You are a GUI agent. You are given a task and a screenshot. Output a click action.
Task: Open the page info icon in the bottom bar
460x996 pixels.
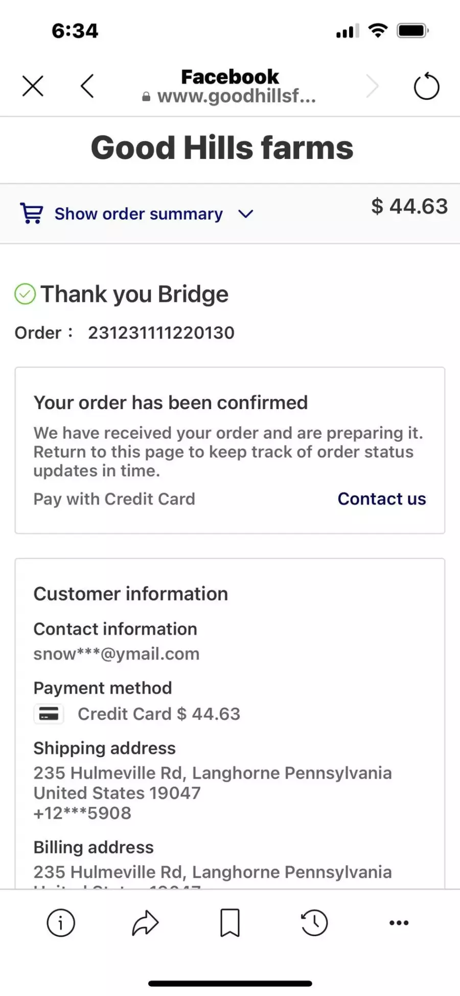tap(61, 923)
